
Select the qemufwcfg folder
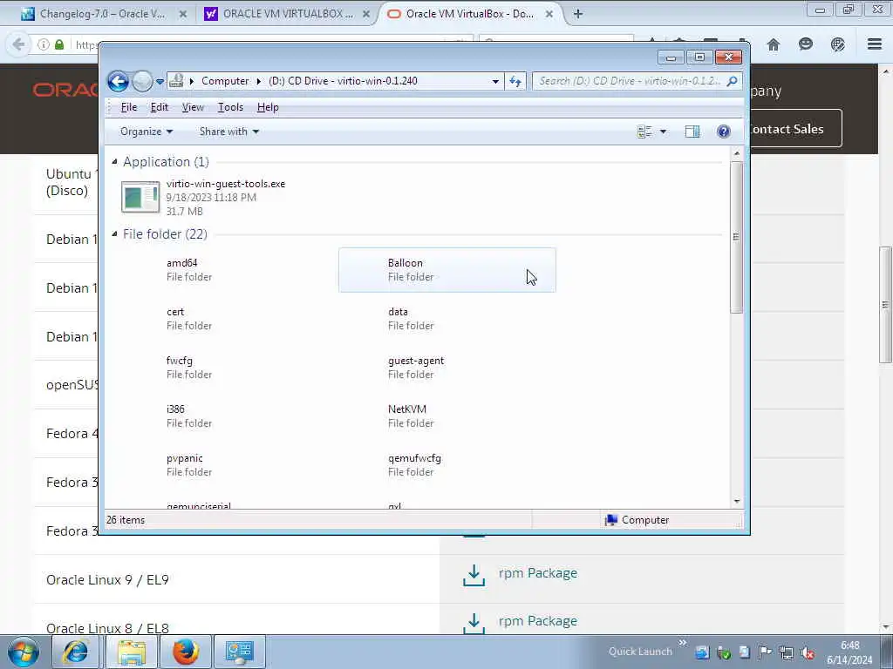pyautogui.click(x=447, y=465)
